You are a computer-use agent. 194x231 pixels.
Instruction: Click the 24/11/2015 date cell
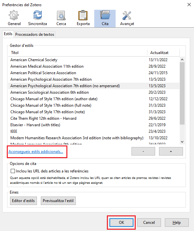[158, 73]
